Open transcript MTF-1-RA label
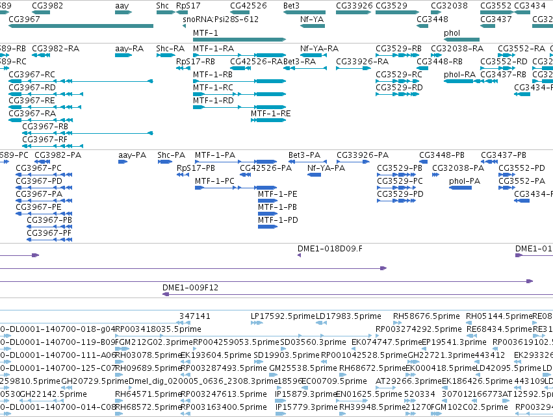Viewport: 553px width, 417px height. click(213, 48)
